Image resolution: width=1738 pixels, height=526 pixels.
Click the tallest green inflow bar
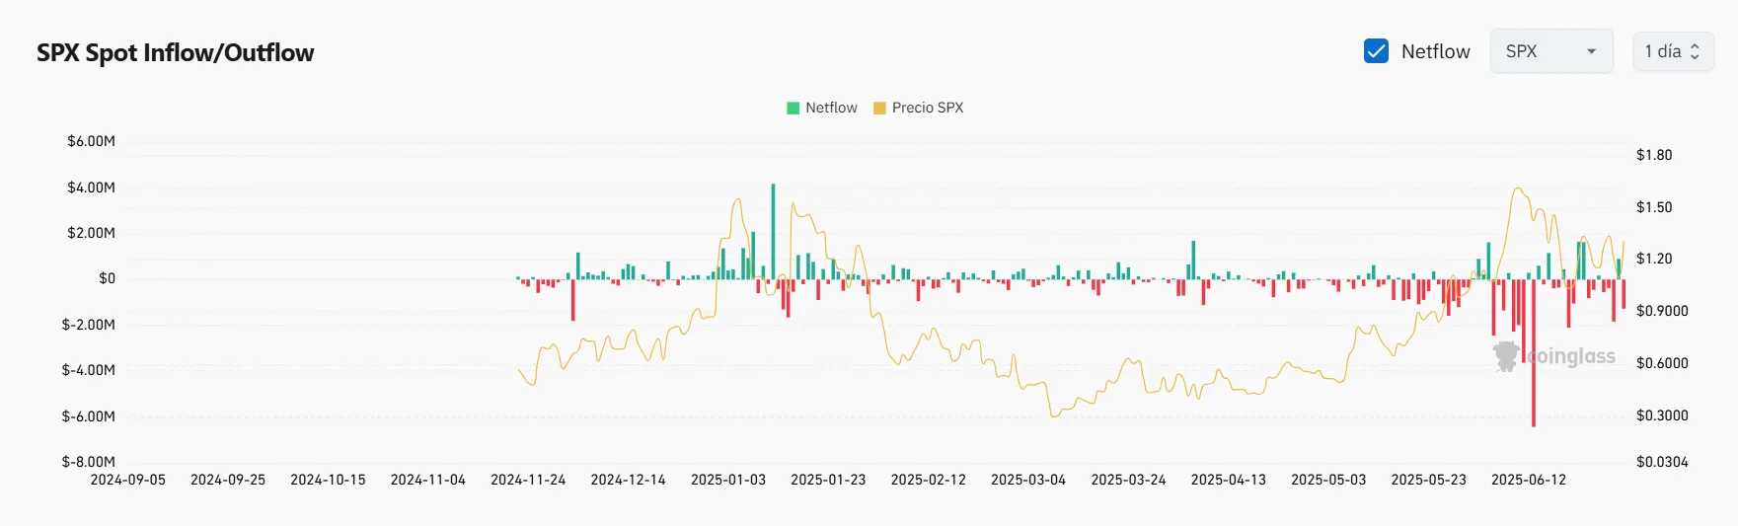[x=773, y=232]
